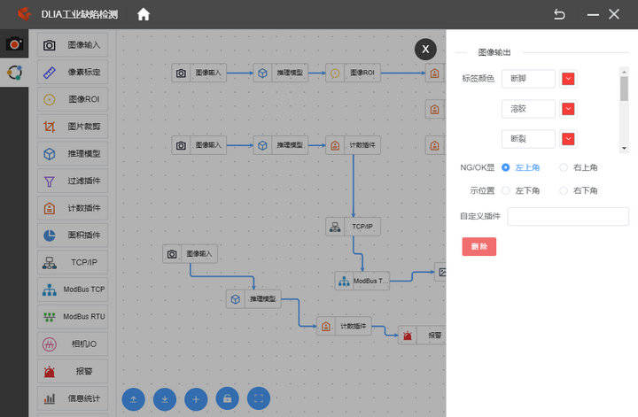Switch to the second sidebar tab below camera
The image size is (638, 417).
(x=14, y=73)
